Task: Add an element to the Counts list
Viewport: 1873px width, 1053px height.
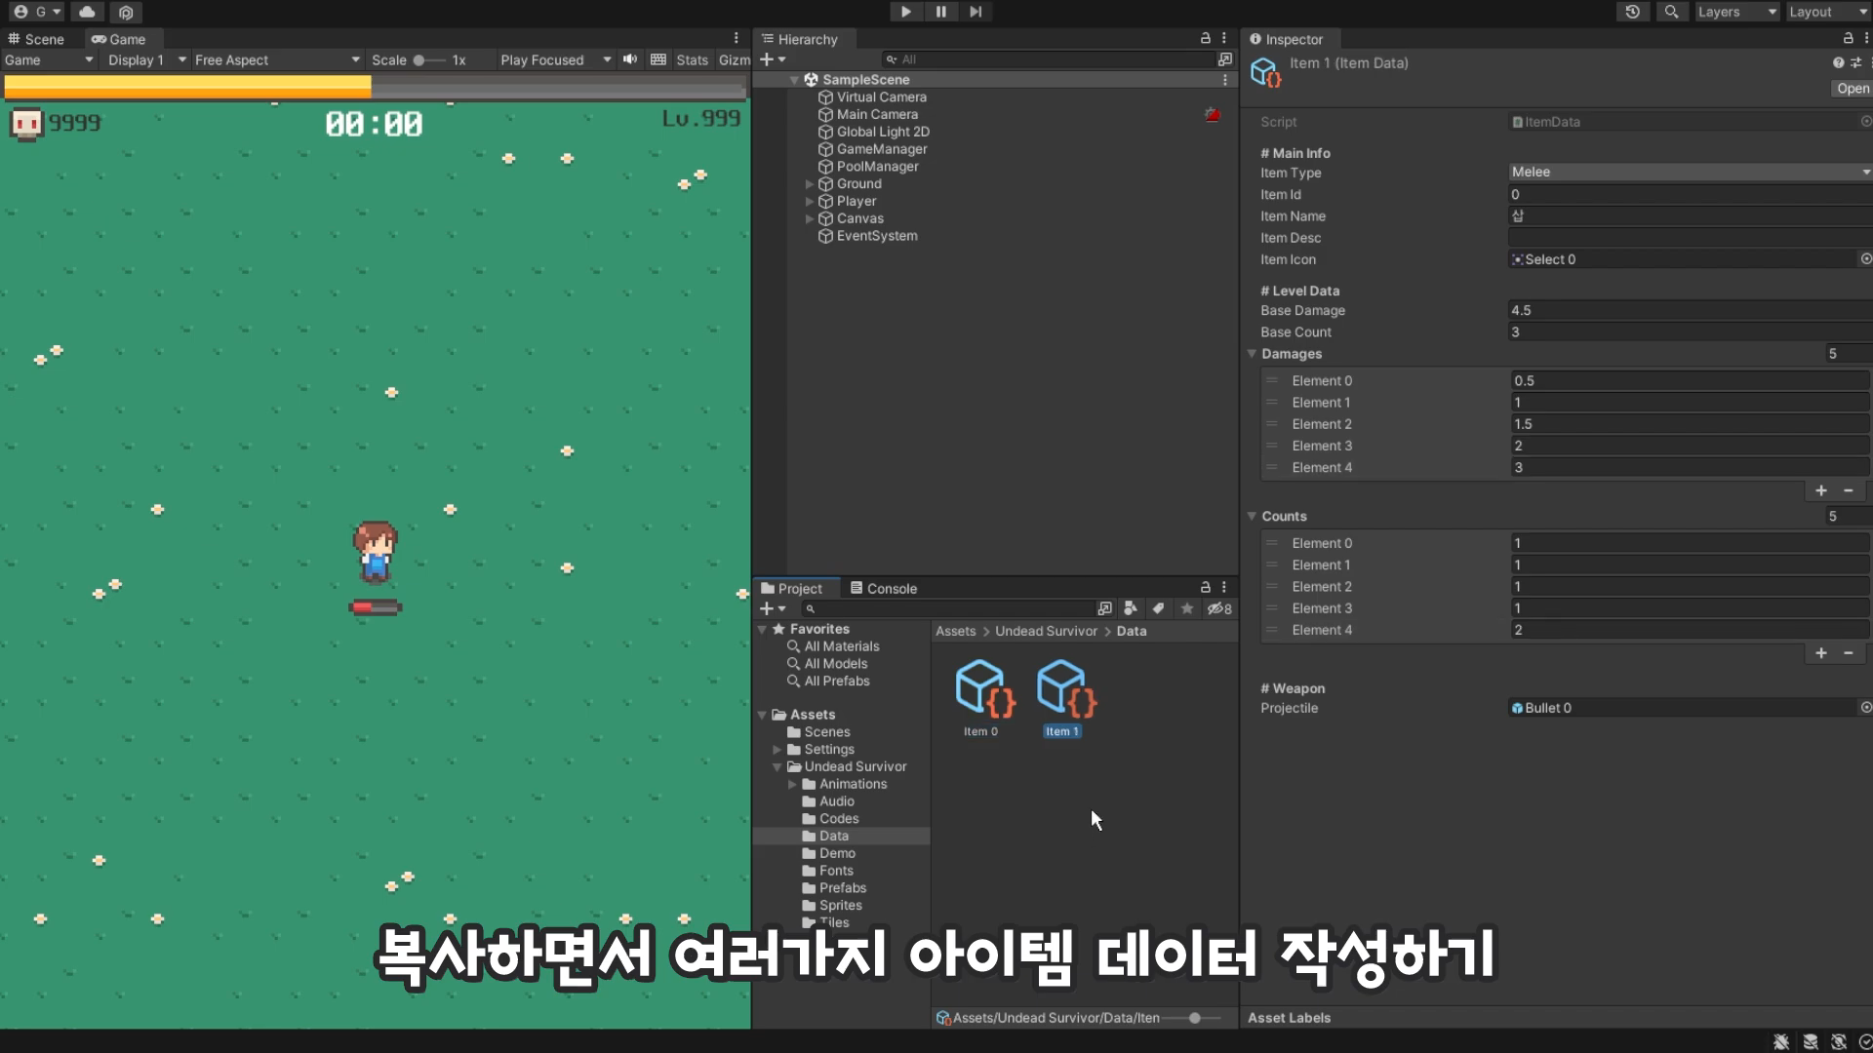Action: coord(1820,653)
